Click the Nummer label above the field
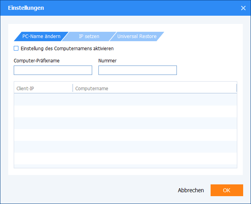The image size is (251, 204). tap(107, 61)
